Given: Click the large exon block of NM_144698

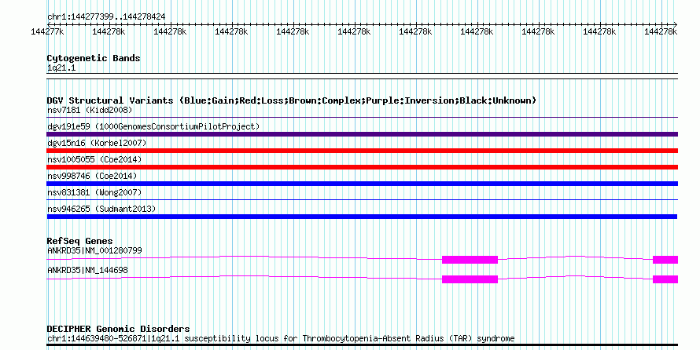Looking at the screenshot, I should pyautogui.click(x=470, y=279).
